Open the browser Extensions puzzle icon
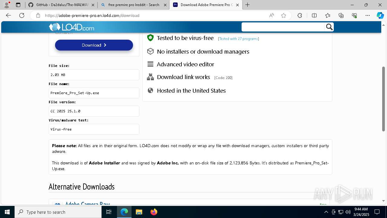The width and height of the screenshot is (387, 218). pos(300,15)
